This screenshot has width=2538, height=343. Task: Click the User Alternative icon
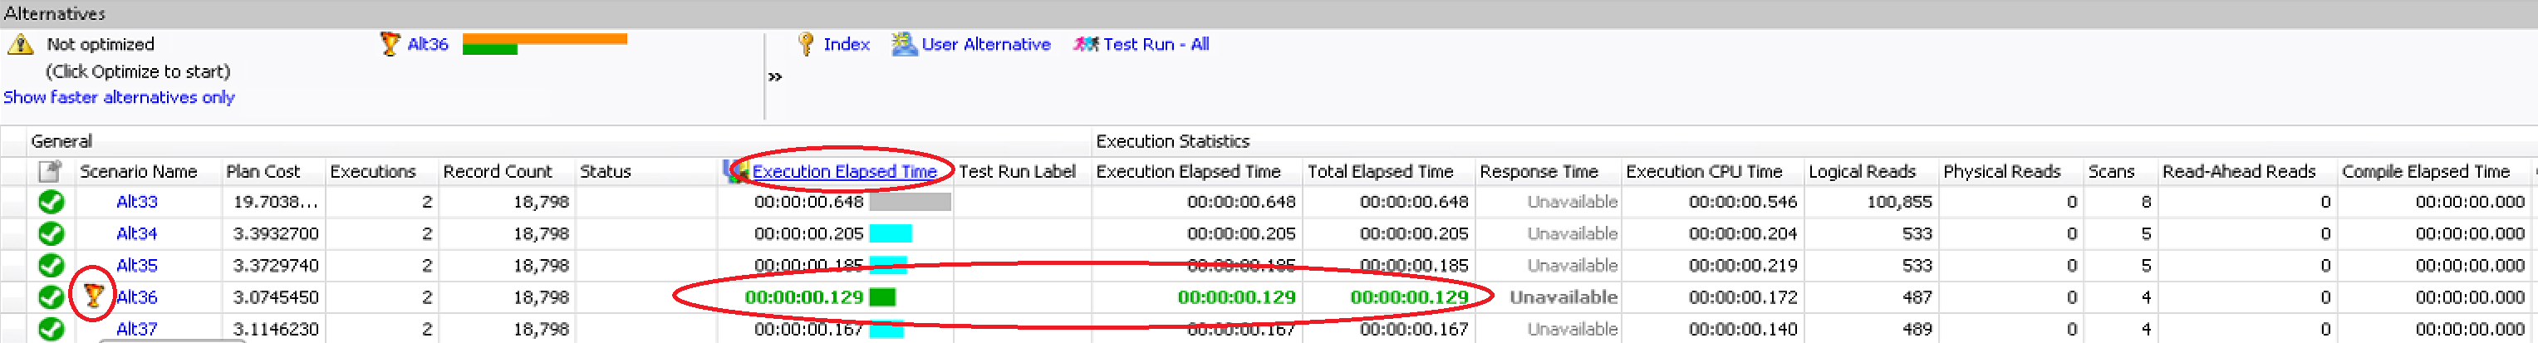(x=902, y=44)
